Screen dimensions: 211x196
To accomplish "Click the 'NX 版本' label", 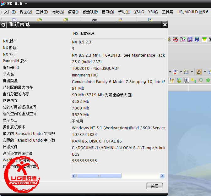I will 10,41.
